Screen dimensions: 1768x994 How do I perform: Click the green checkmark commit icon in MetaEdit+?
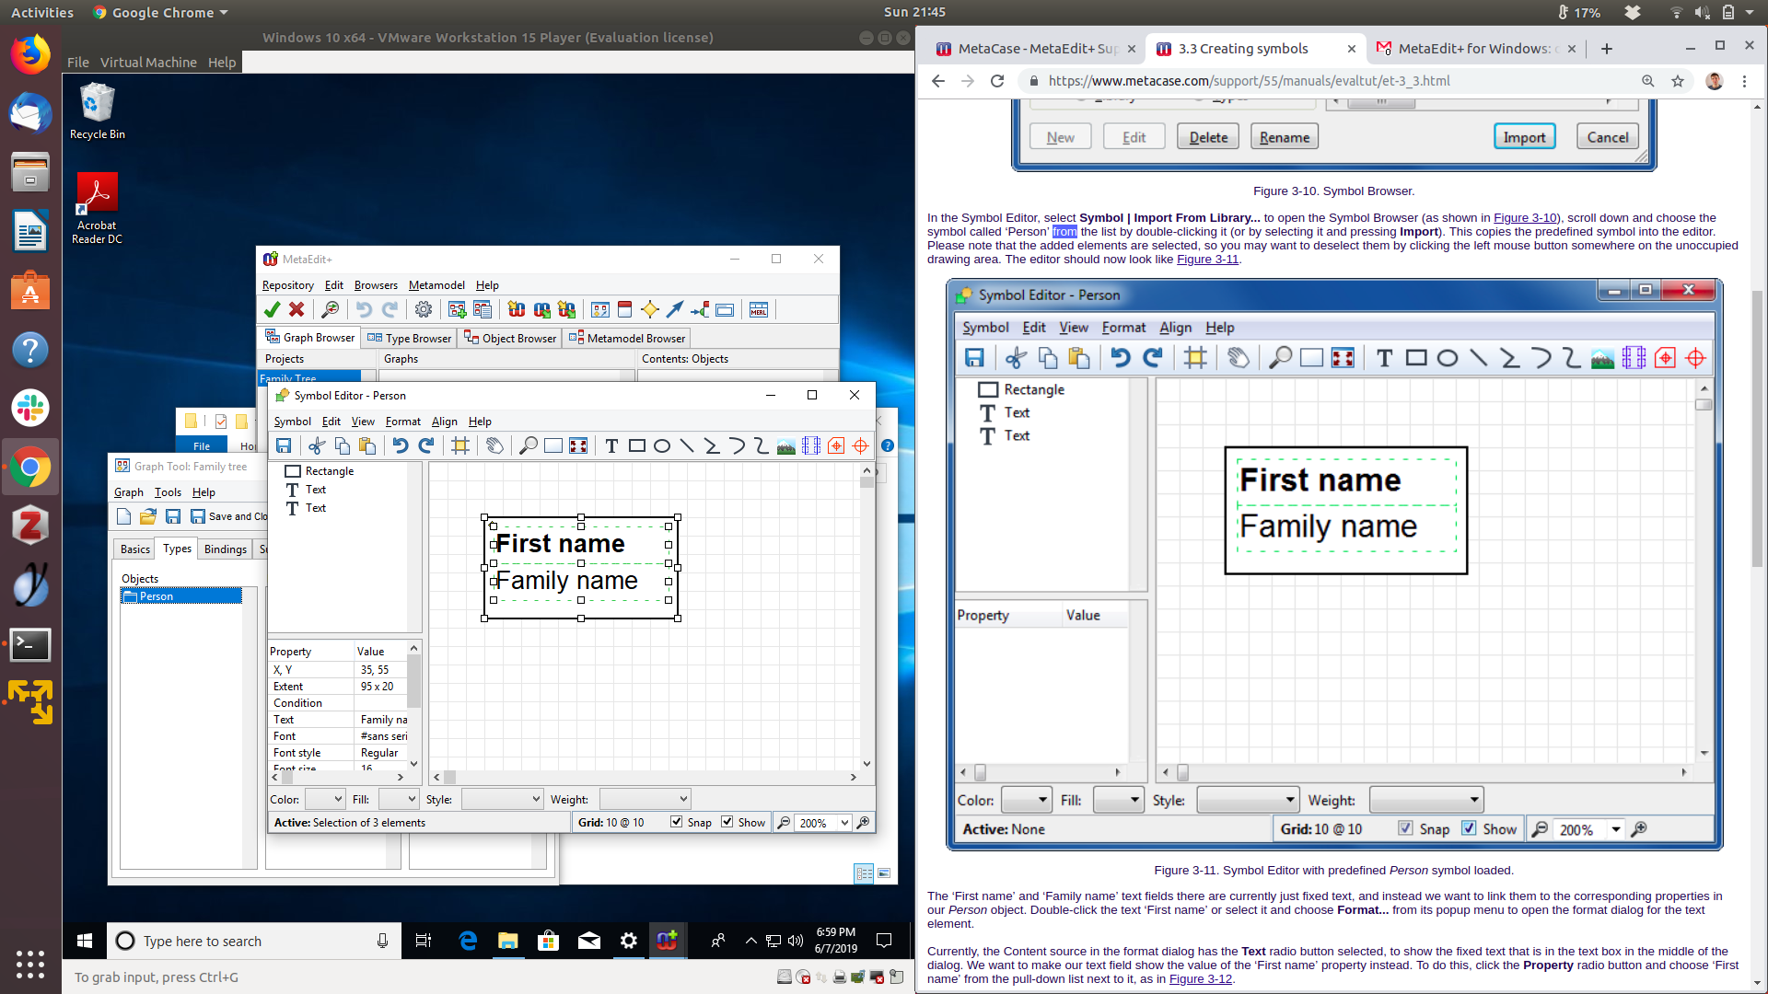tap(272, 310)
